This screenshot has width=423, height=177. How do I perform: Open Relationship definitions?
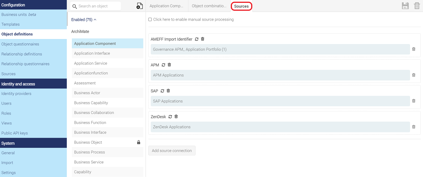tap(33, 54)
